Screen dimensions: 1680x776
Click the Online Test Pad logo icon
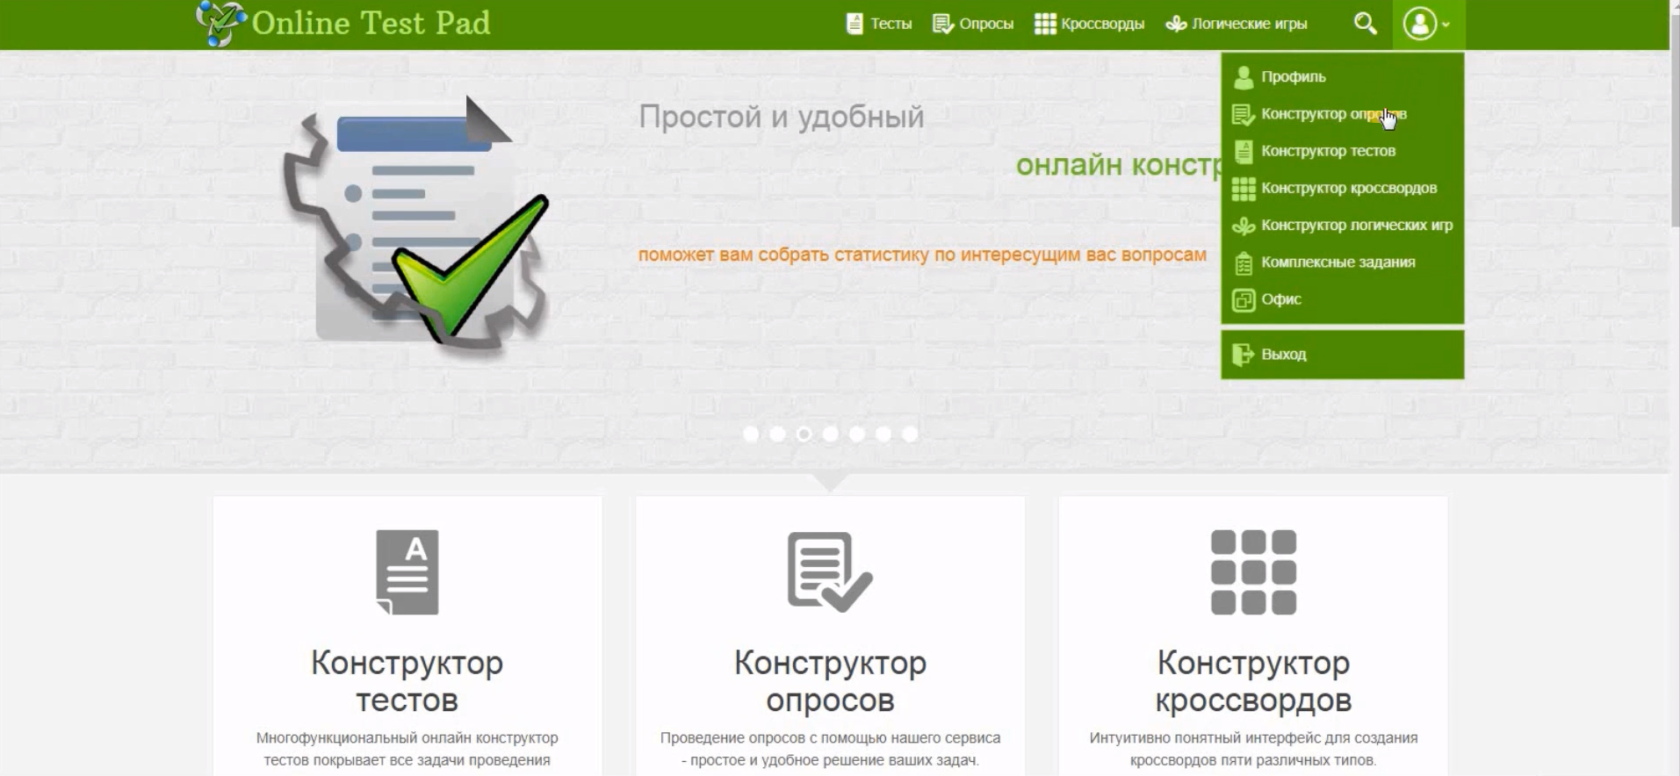tap(220, 23)
